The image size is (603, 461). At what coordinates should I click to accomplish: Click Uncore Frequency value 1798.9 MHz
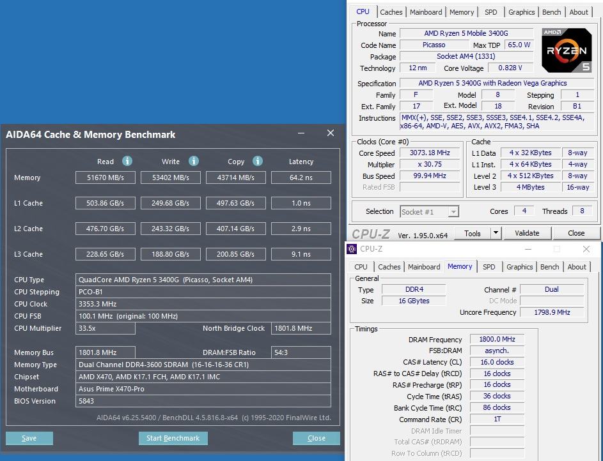click(552, 312)
